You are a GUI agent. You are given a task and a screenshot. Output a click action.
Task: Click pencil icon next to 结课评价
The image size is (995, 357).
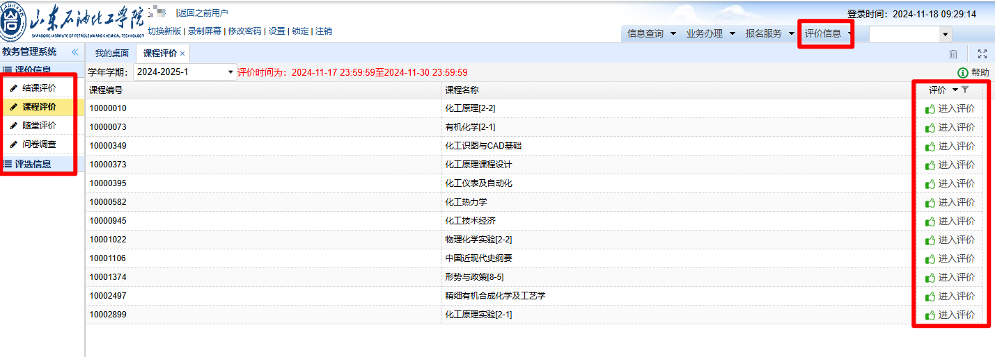(x=13, y=88)
